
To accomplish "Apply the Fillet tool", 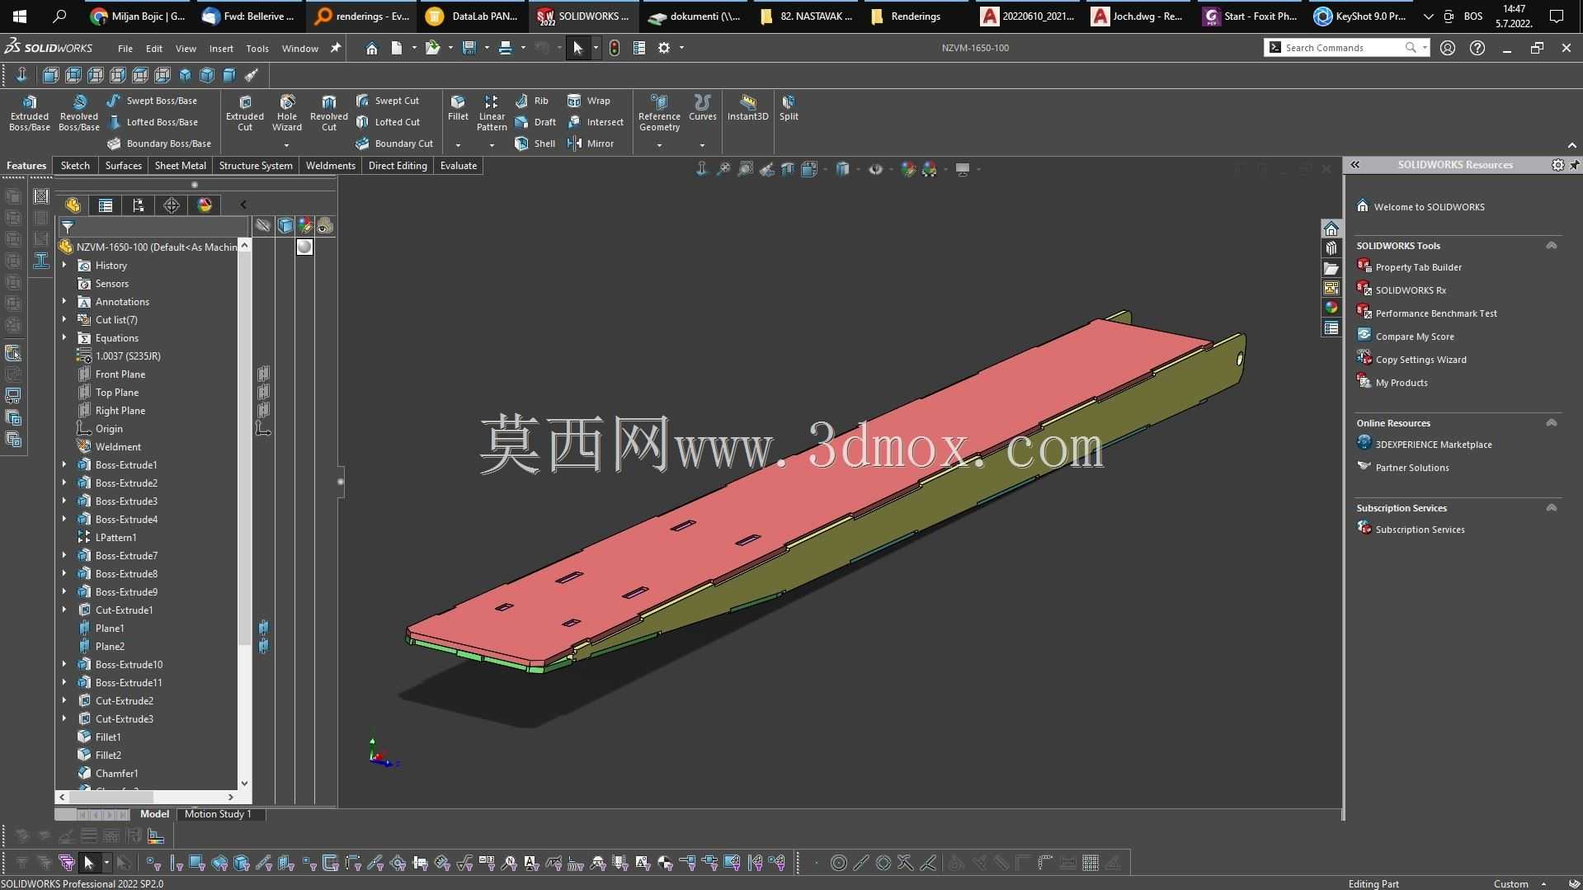I will click(x=458, y=108).
